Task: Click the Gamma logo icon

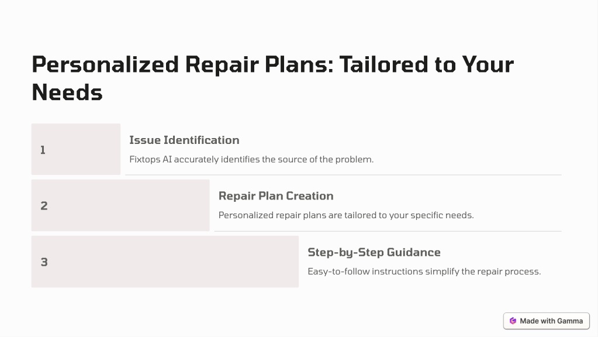Action: point(513,321)
